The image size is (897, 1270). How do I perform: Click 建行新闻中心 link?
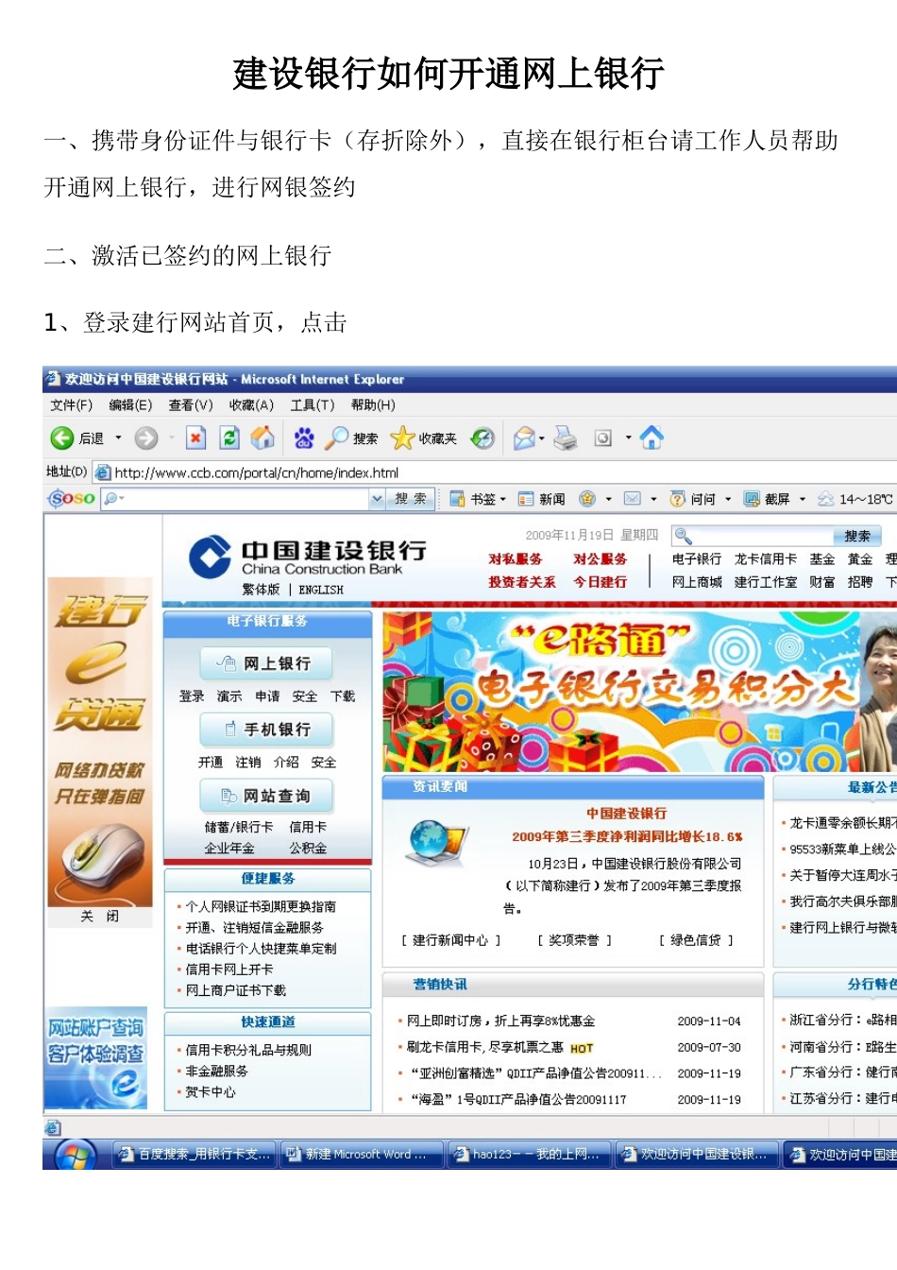[x=450, y=940]
